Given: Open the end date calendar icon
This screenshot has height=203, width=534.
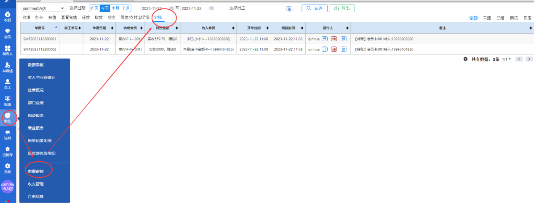Looking at the screenshot, I should pos(211,8).
